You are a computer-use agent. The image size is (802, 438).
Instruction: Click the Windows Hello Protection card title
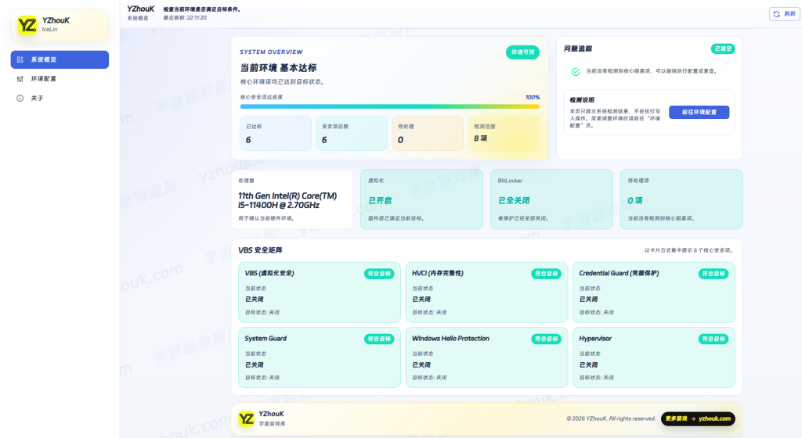click(450, 339)
